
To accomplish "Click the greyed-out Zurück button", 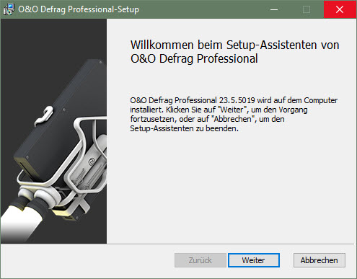I will point(200,260).
